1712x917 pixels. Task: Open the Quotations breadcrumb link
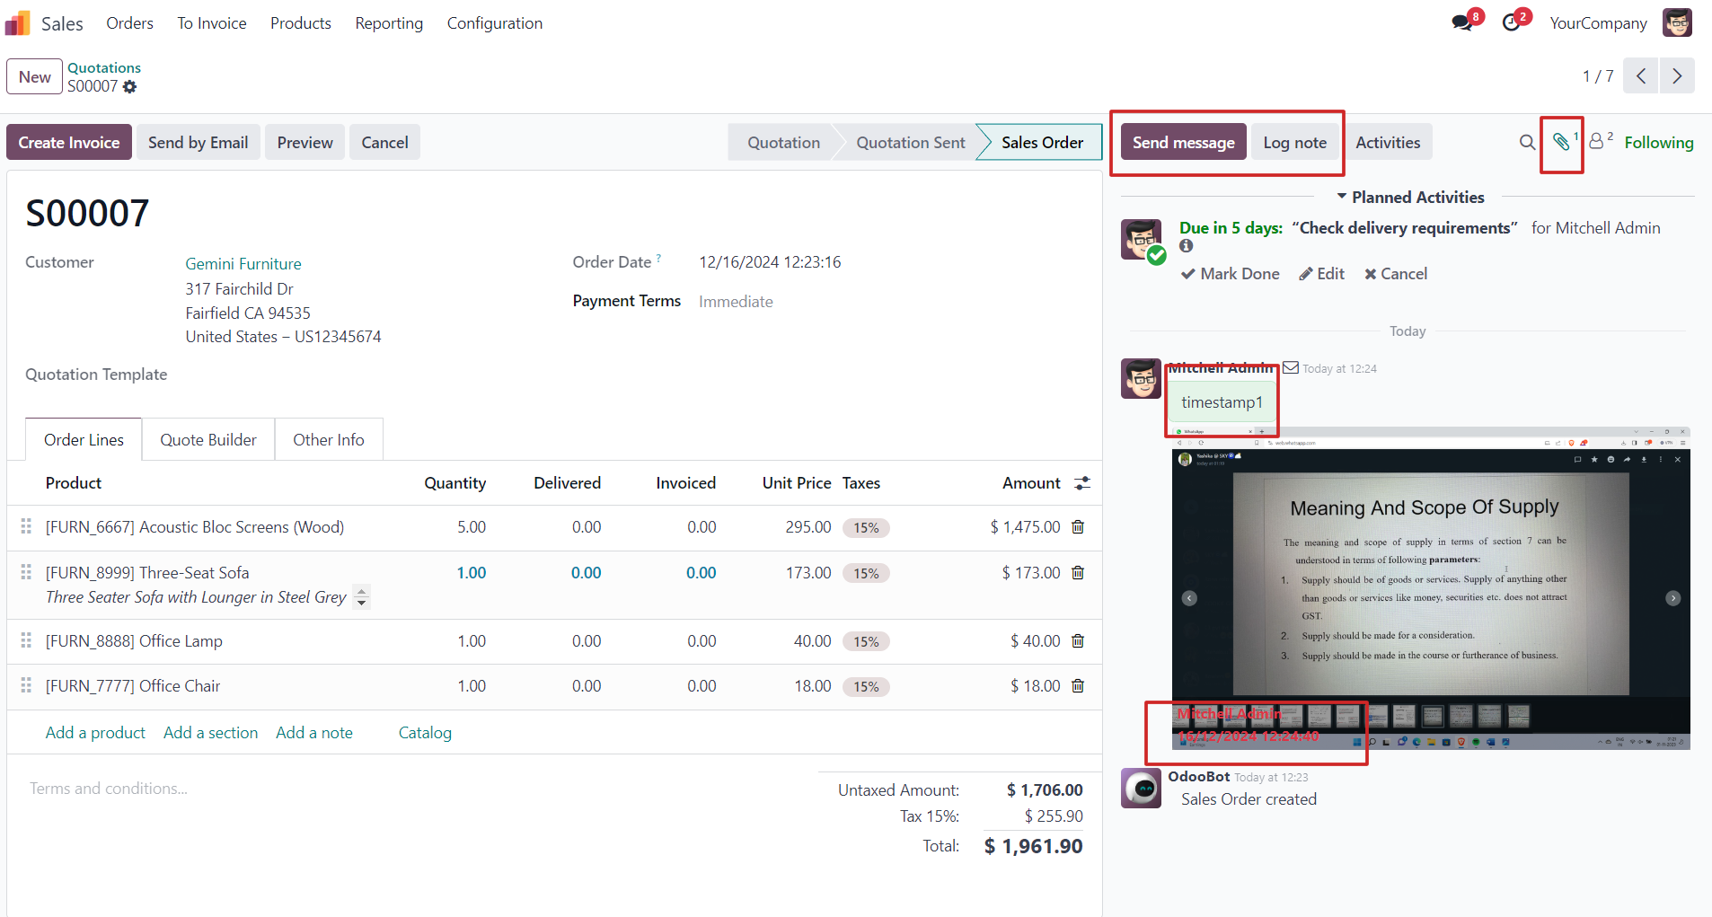point(104,67)
